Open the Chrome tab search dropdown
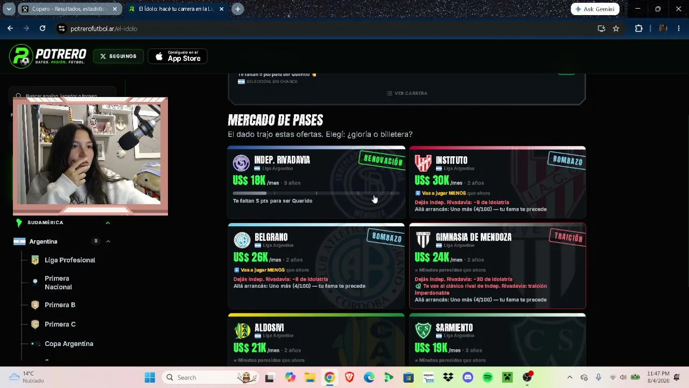Screen dimensions: 689x388 point(9,9)
